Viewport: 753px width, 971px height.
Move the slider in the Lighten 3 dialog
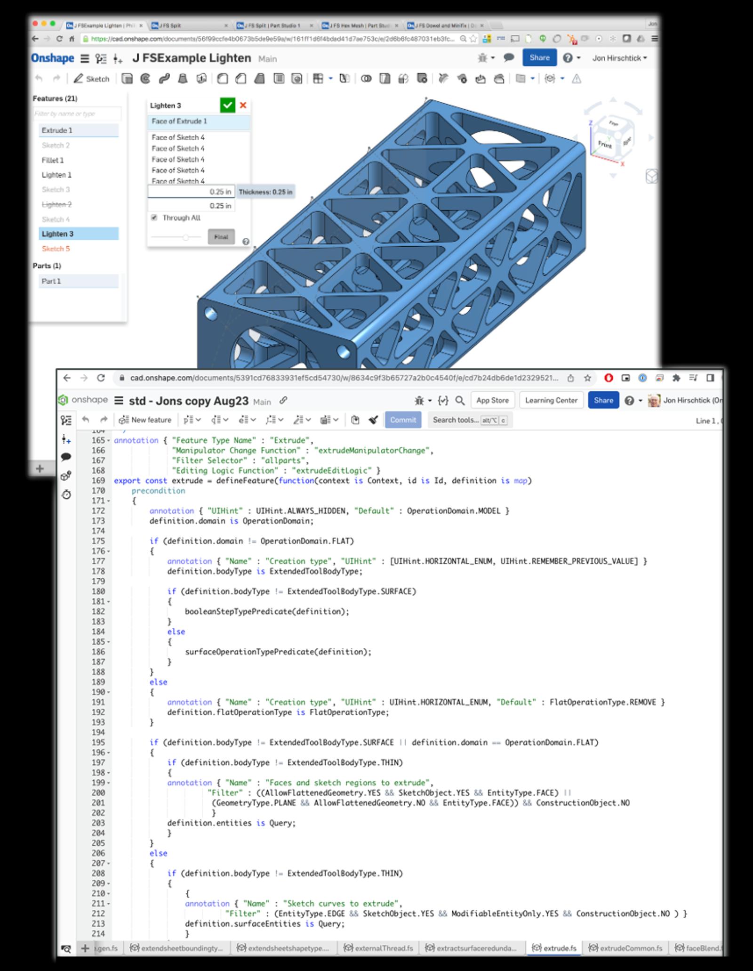click(x=187, y=238)
